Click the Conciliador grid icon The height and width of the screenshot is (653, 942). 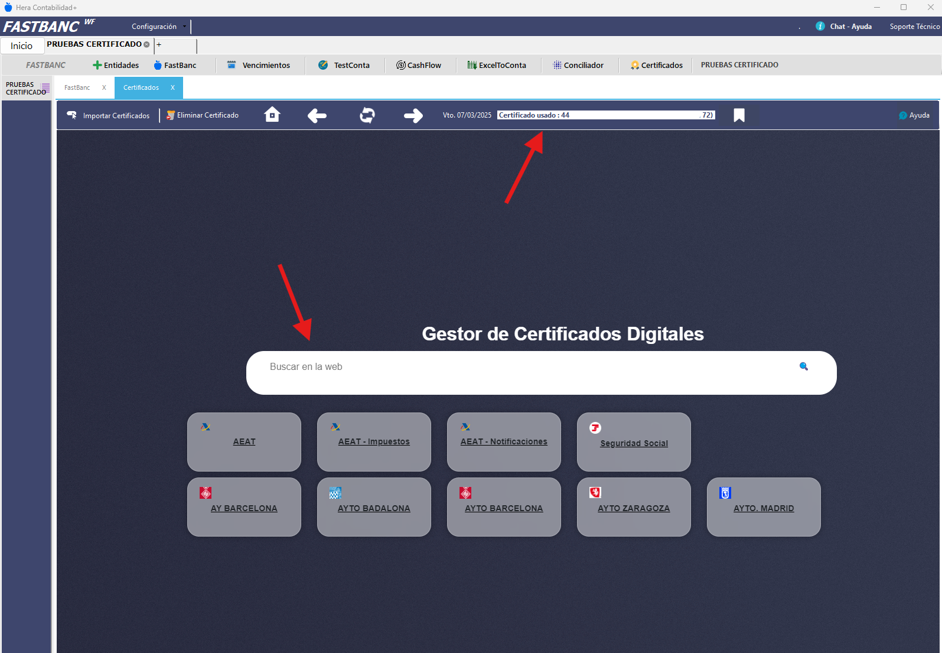click(x=557, y=65)
